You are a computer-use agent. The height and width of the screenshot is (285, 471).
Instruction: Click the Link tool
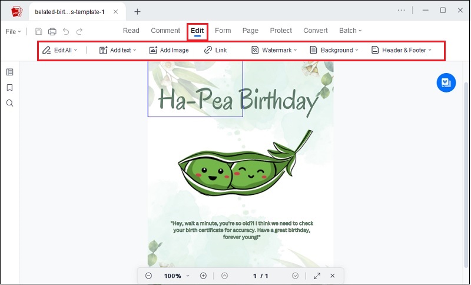[215, 50]
